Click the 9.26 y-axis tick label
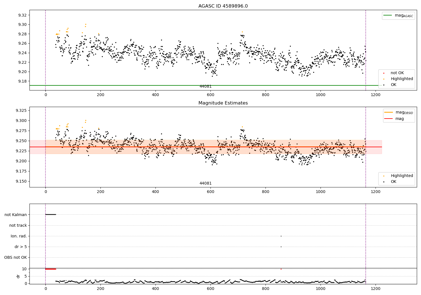 22,44
